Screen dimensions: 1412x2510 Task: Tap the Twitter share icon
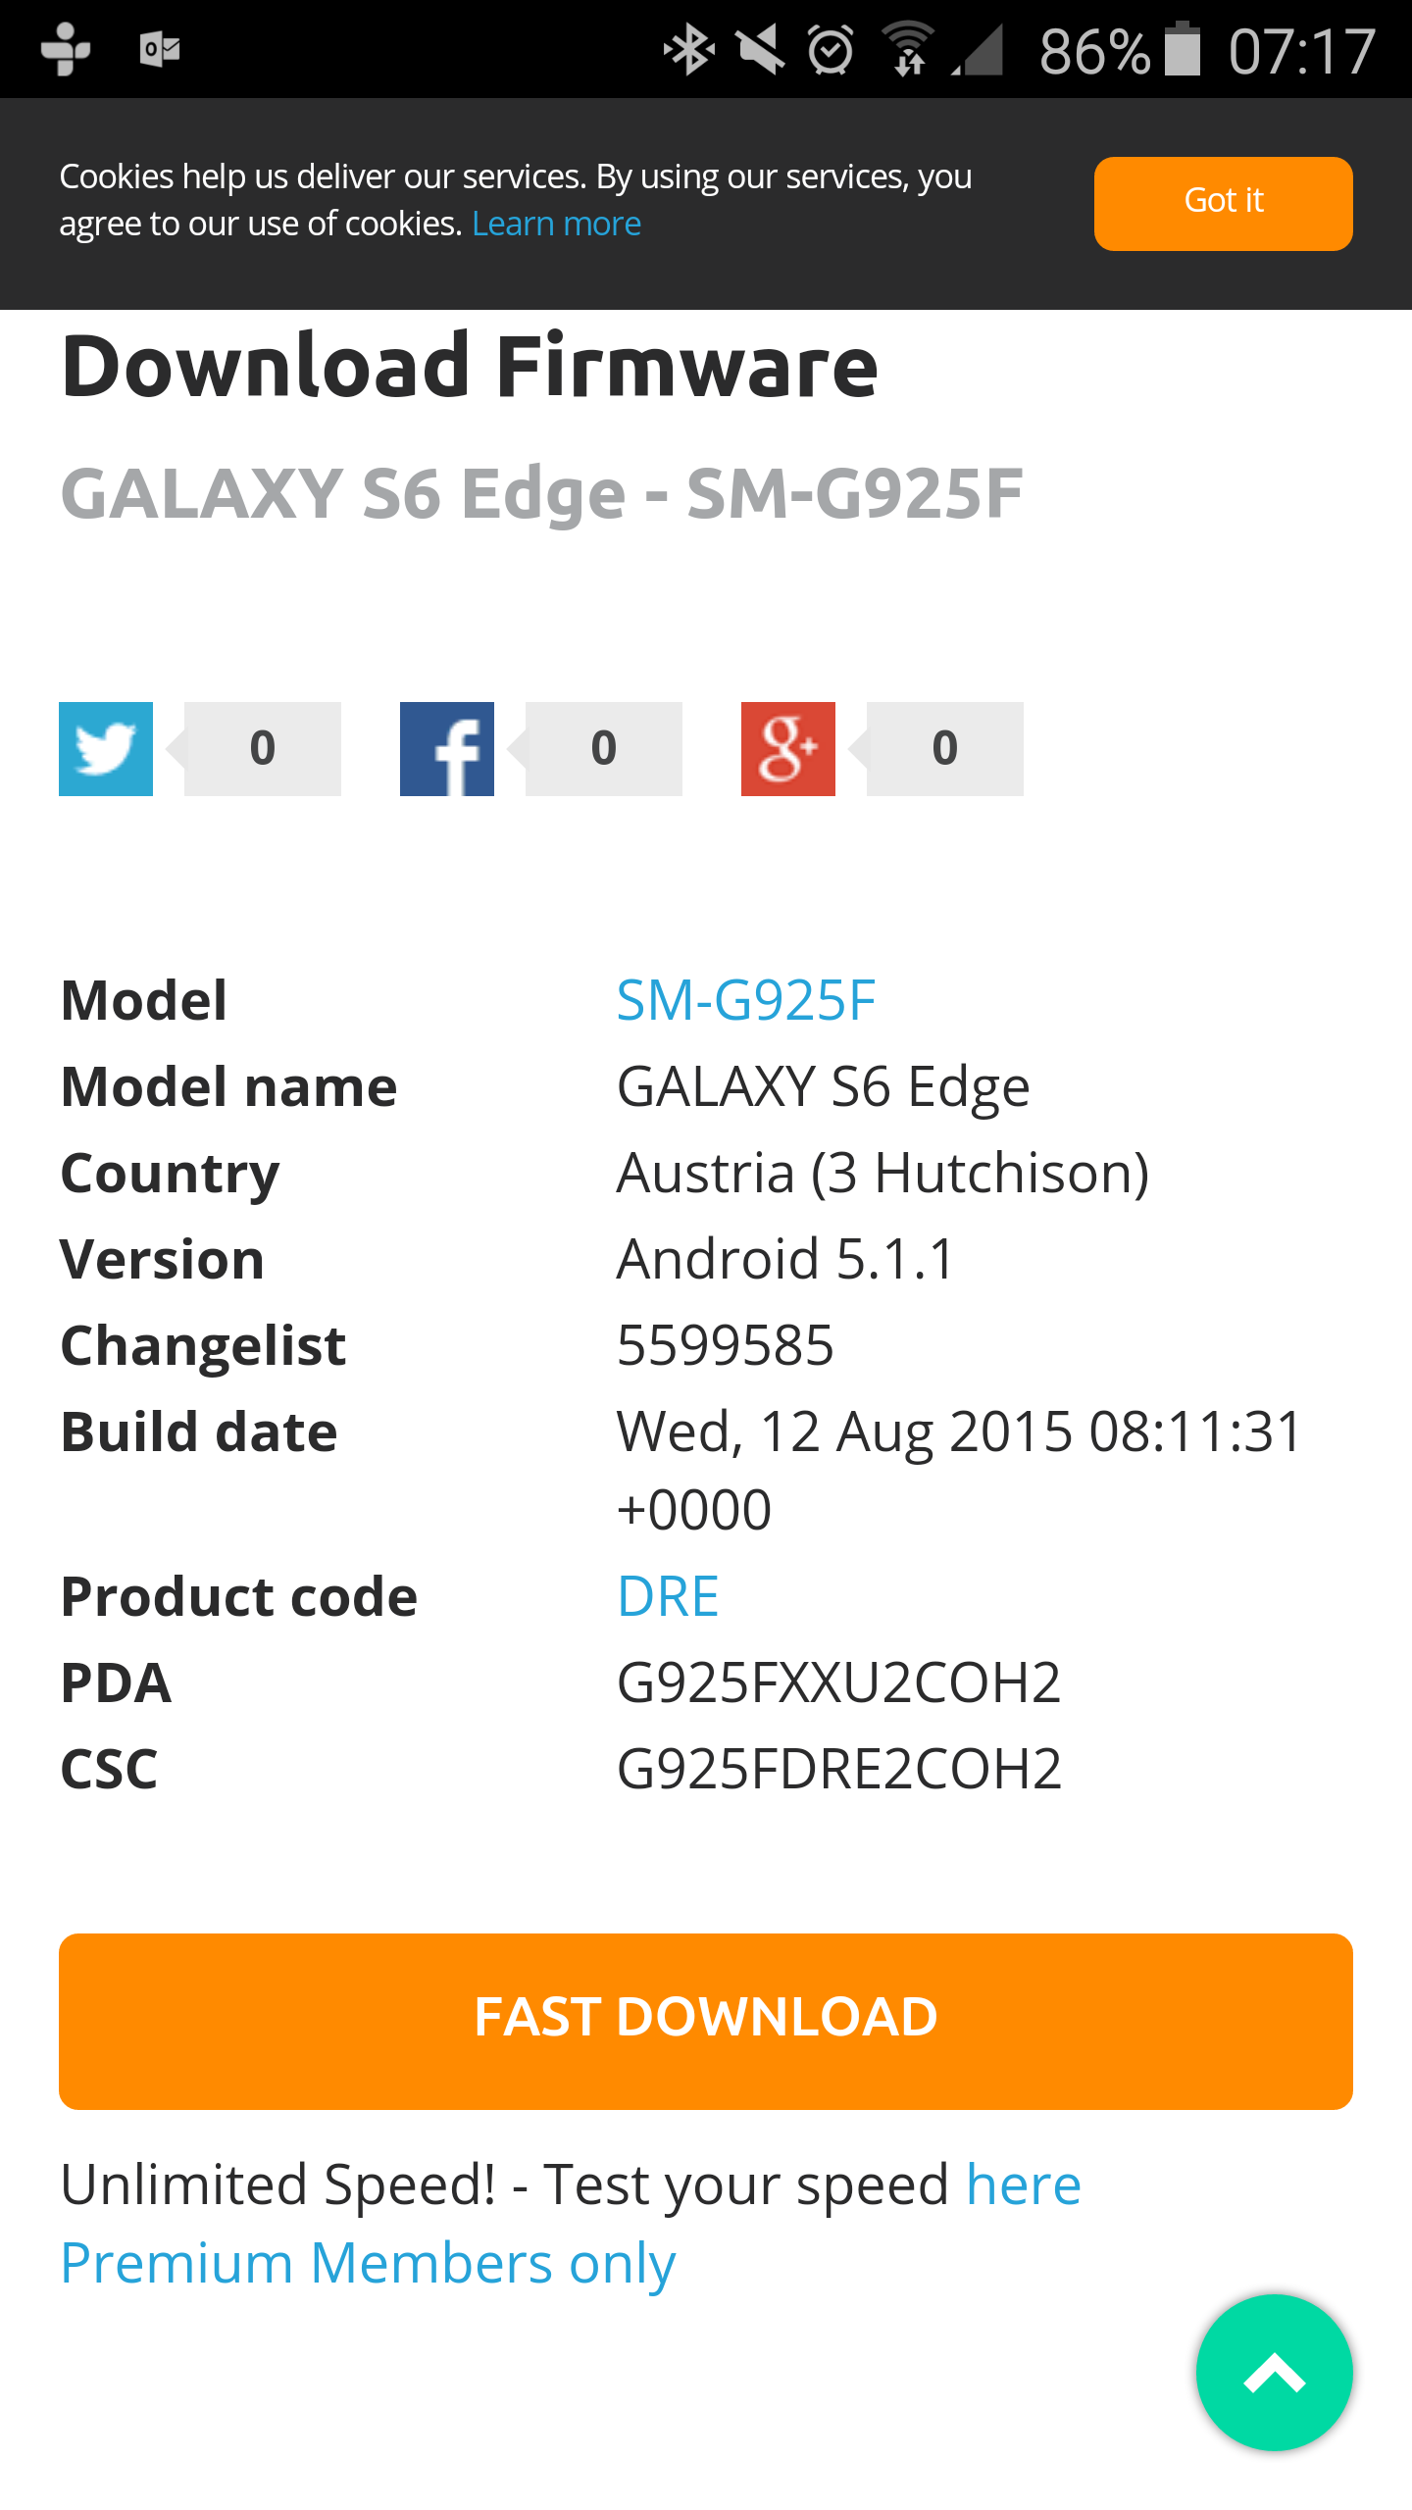(106, 749)
